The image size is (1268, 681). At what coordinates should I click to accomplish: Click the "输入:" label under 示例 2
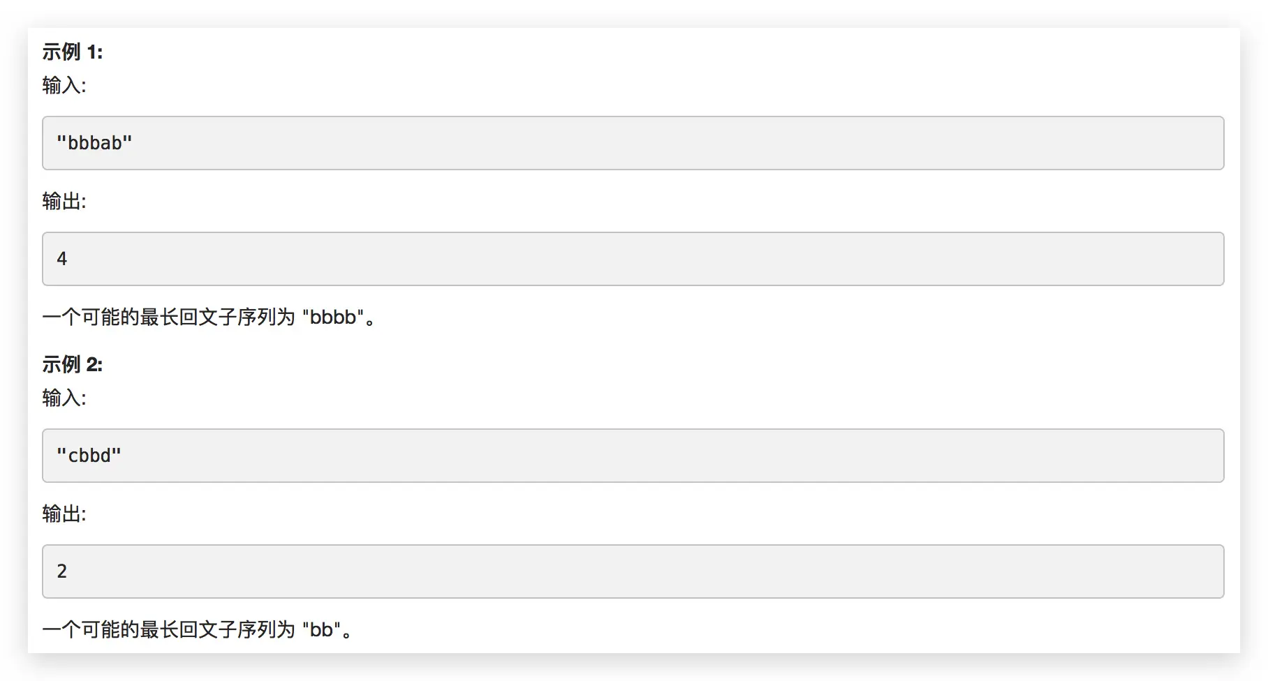(64, 398)
